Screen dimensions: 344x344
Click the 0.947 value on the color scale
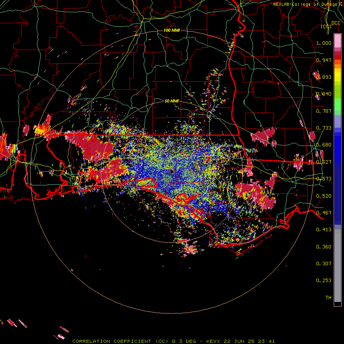coord(324,60)
